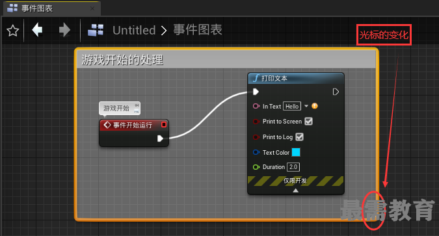The image size is (439, 236).
Task: Open the In Text dropdown arrow
Action: tap(306, 106)
